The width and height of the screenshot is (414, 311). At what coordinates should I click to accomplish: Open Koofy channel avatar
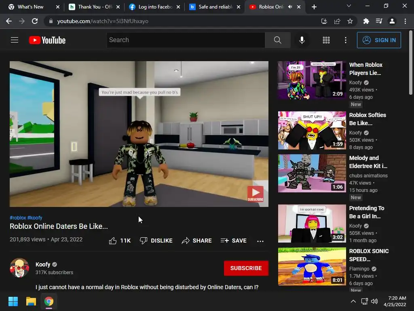click(x=19, y=268)
